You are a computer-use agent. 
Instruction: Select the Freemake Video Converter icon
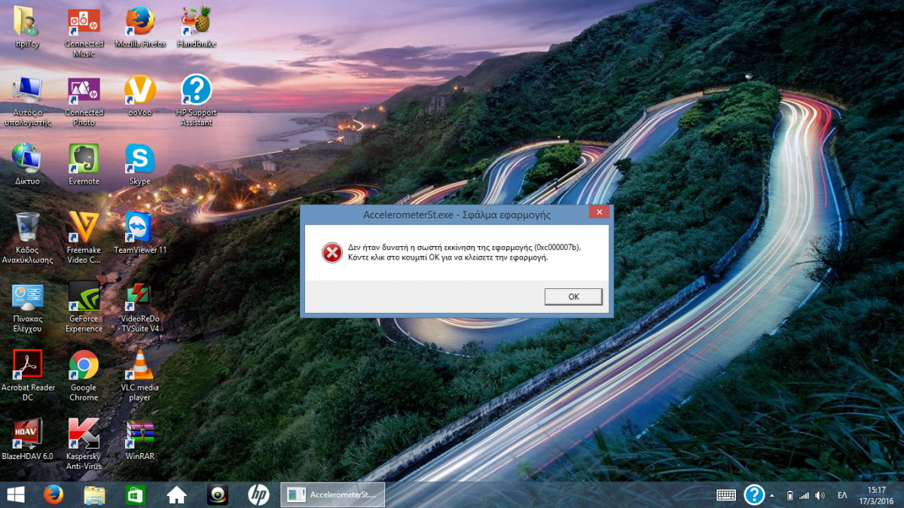[84, 238]
